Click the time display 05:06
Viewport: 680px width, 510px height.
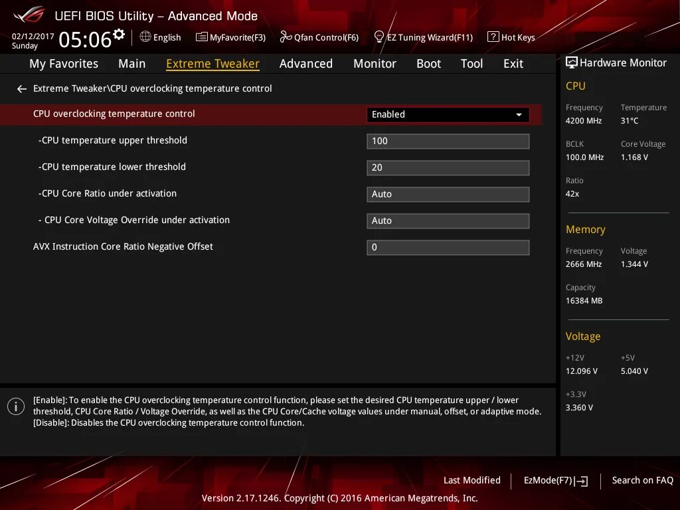click(x=85, y=39)
